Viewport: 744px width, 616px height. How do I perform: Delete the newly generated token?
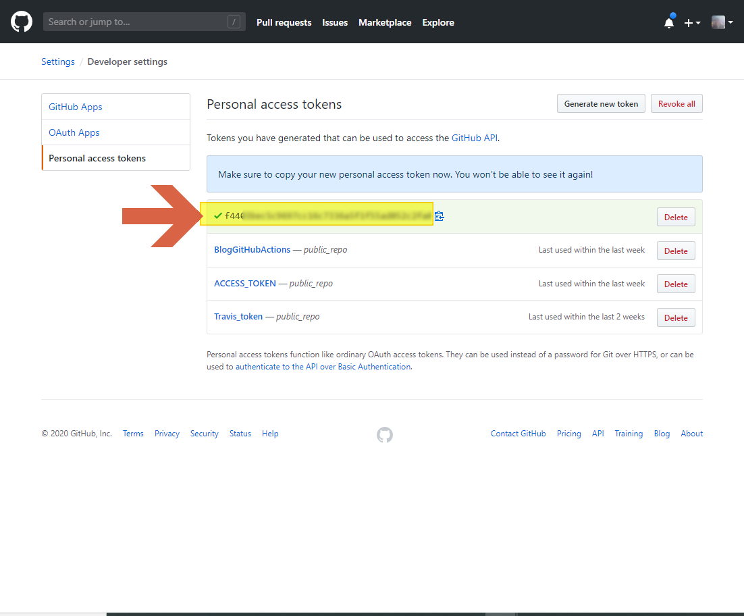pos(676,217)
